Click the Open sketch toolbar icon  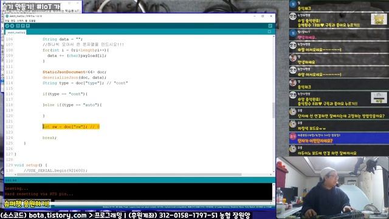coord(23,26)
